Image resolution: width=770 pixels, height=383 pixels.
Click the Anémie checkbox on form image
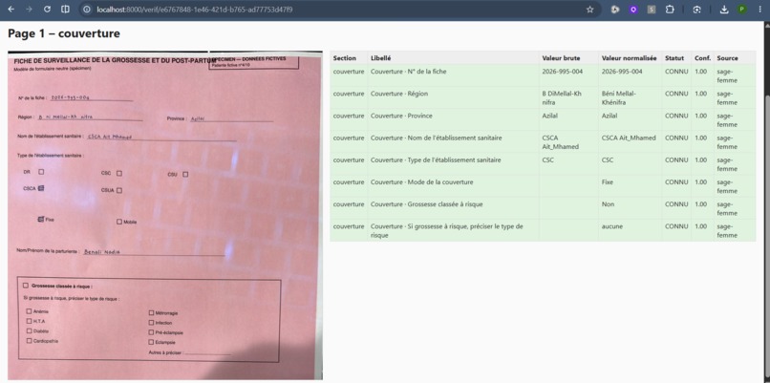29,311
